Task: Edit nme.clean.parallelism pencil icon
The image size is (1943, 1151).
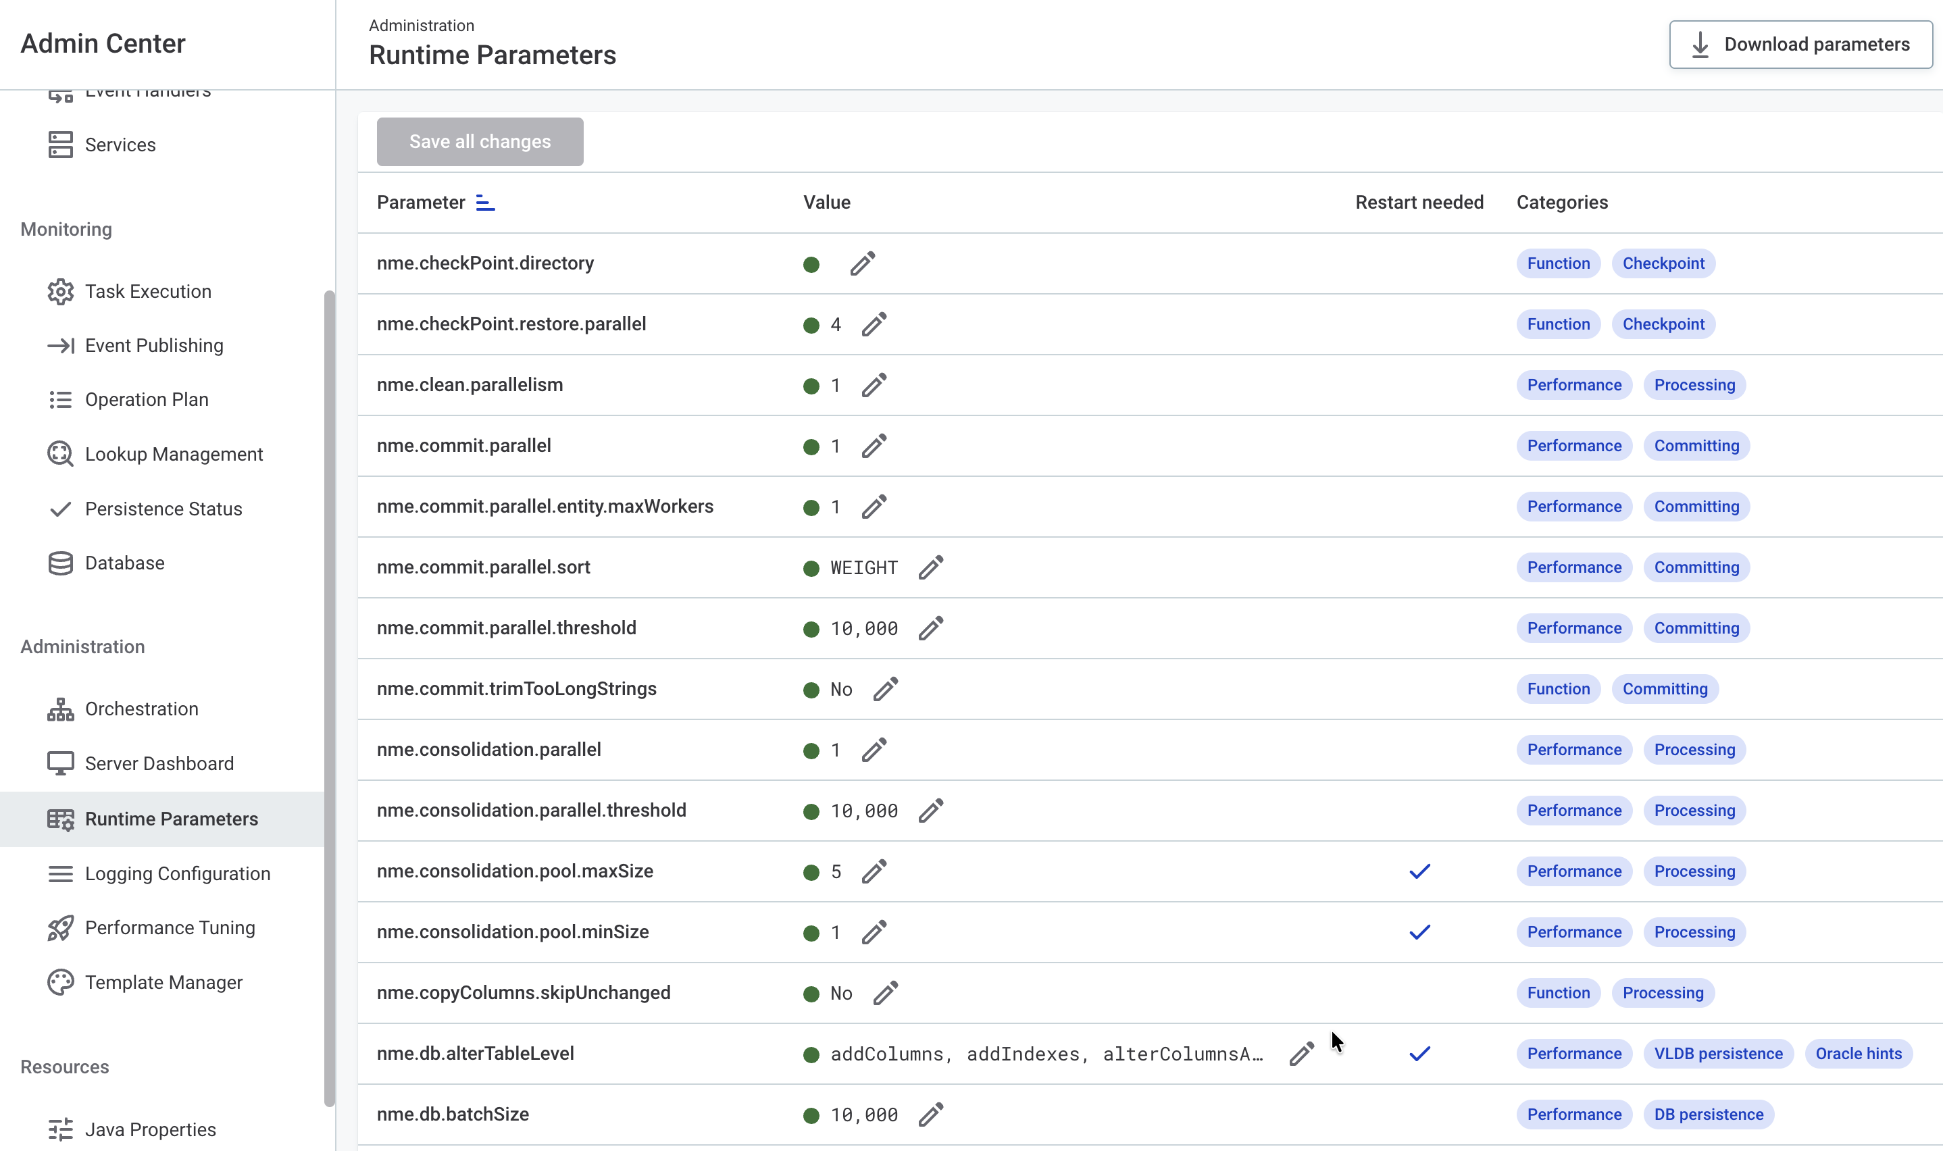Action: [874, 386]
